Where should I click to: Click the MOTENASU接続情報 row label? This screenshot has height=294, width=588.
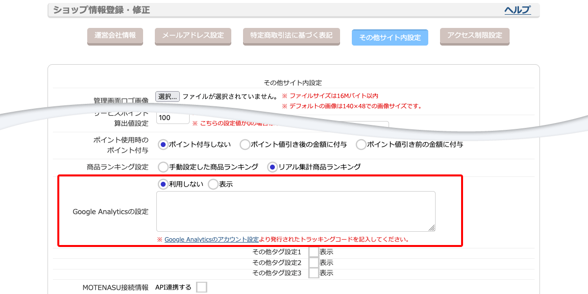(x=115, y=288)
